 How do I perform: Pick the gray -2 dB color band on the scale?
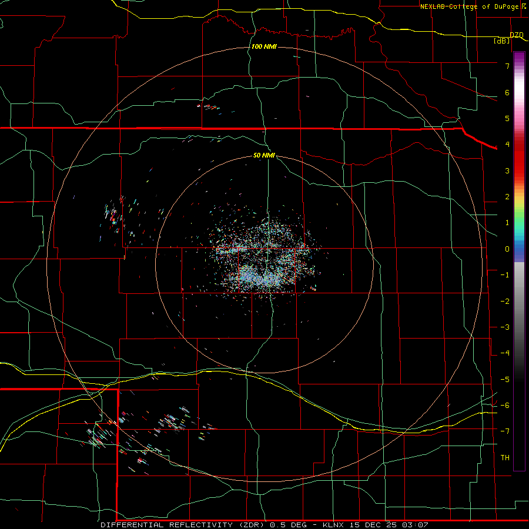[519, 302]
